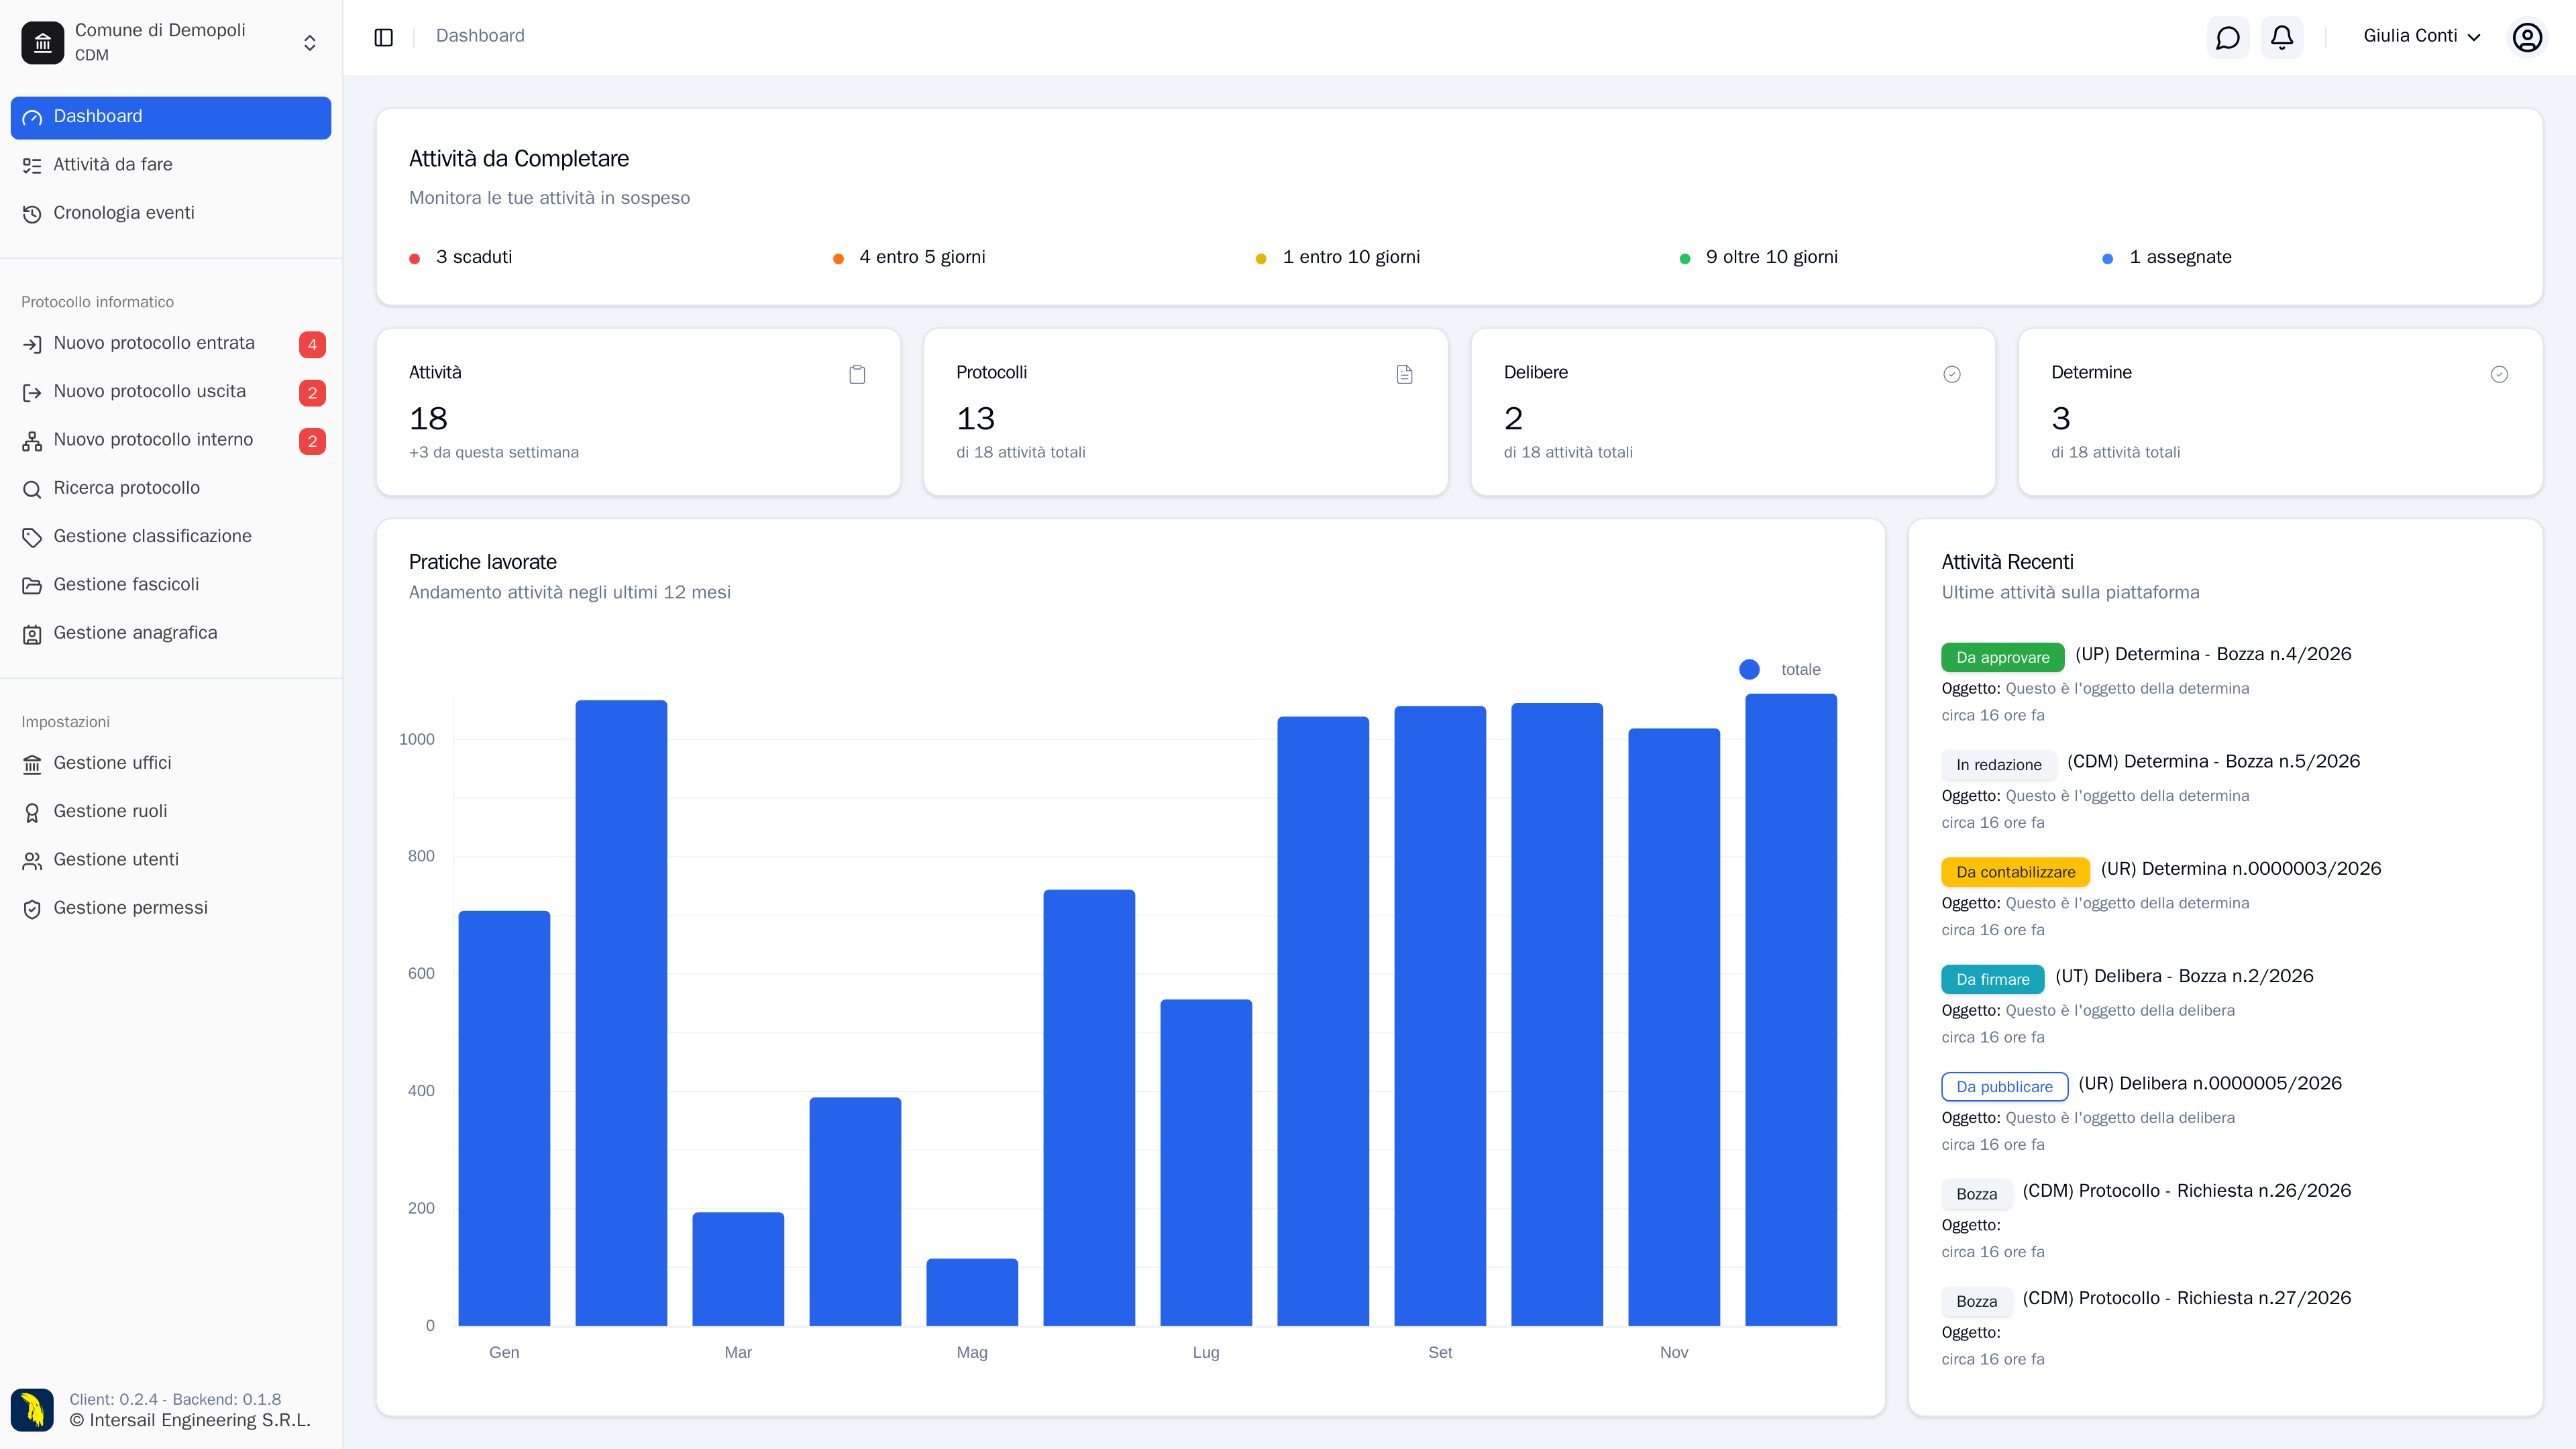Click the Delibere 2 summary card

click(1733, 412)
